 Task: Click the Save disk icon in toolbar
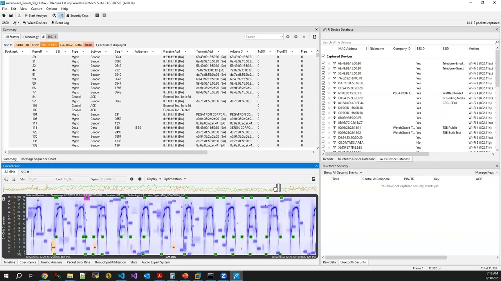[11, 16]
